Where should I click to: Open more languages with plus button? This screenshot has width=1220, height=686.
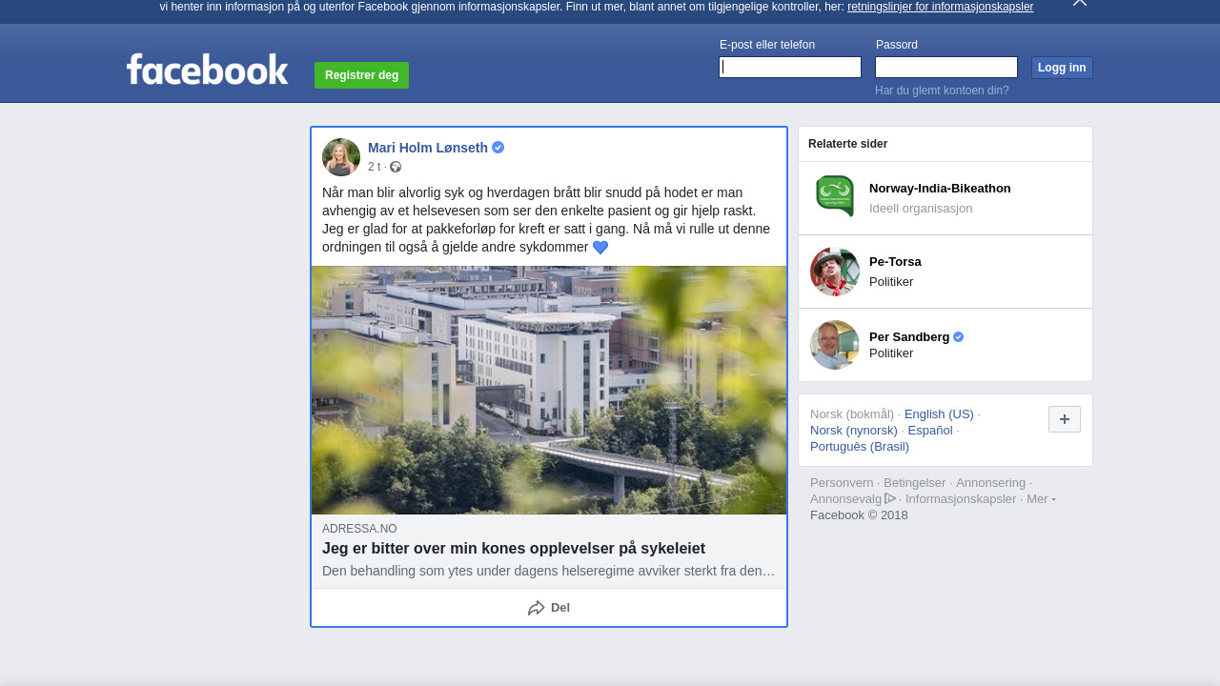[1065, 419]
